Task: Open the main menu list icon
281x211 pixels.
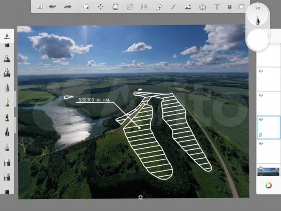Action: click(x=39, y=7)
